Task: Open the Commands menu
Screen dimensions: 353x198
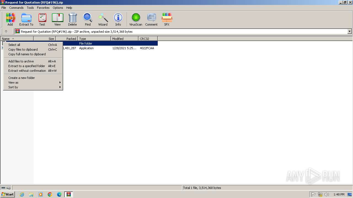Action: tap(16, 8)
